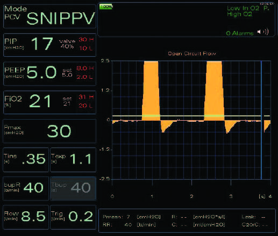Screen dimensions: 278x236
Task: Tap the Open Circuit Flow waveform title
Action: 192,54
